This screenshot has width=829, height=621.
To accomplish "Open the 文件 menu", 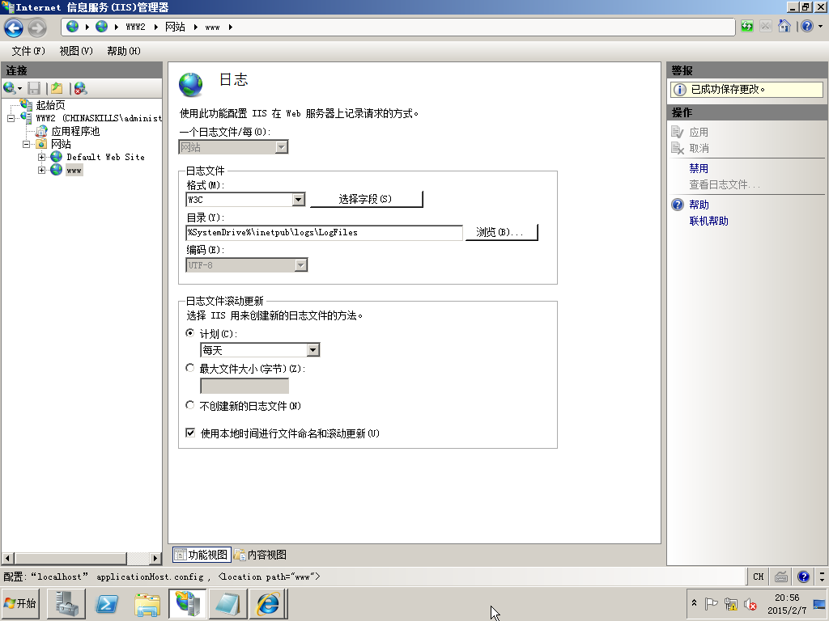I will (28, 51).
